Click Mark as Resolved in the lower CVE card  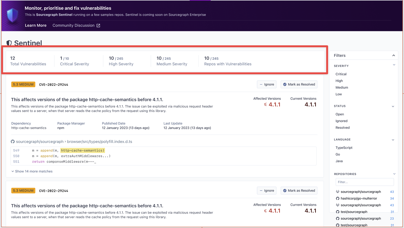[299, 191]
